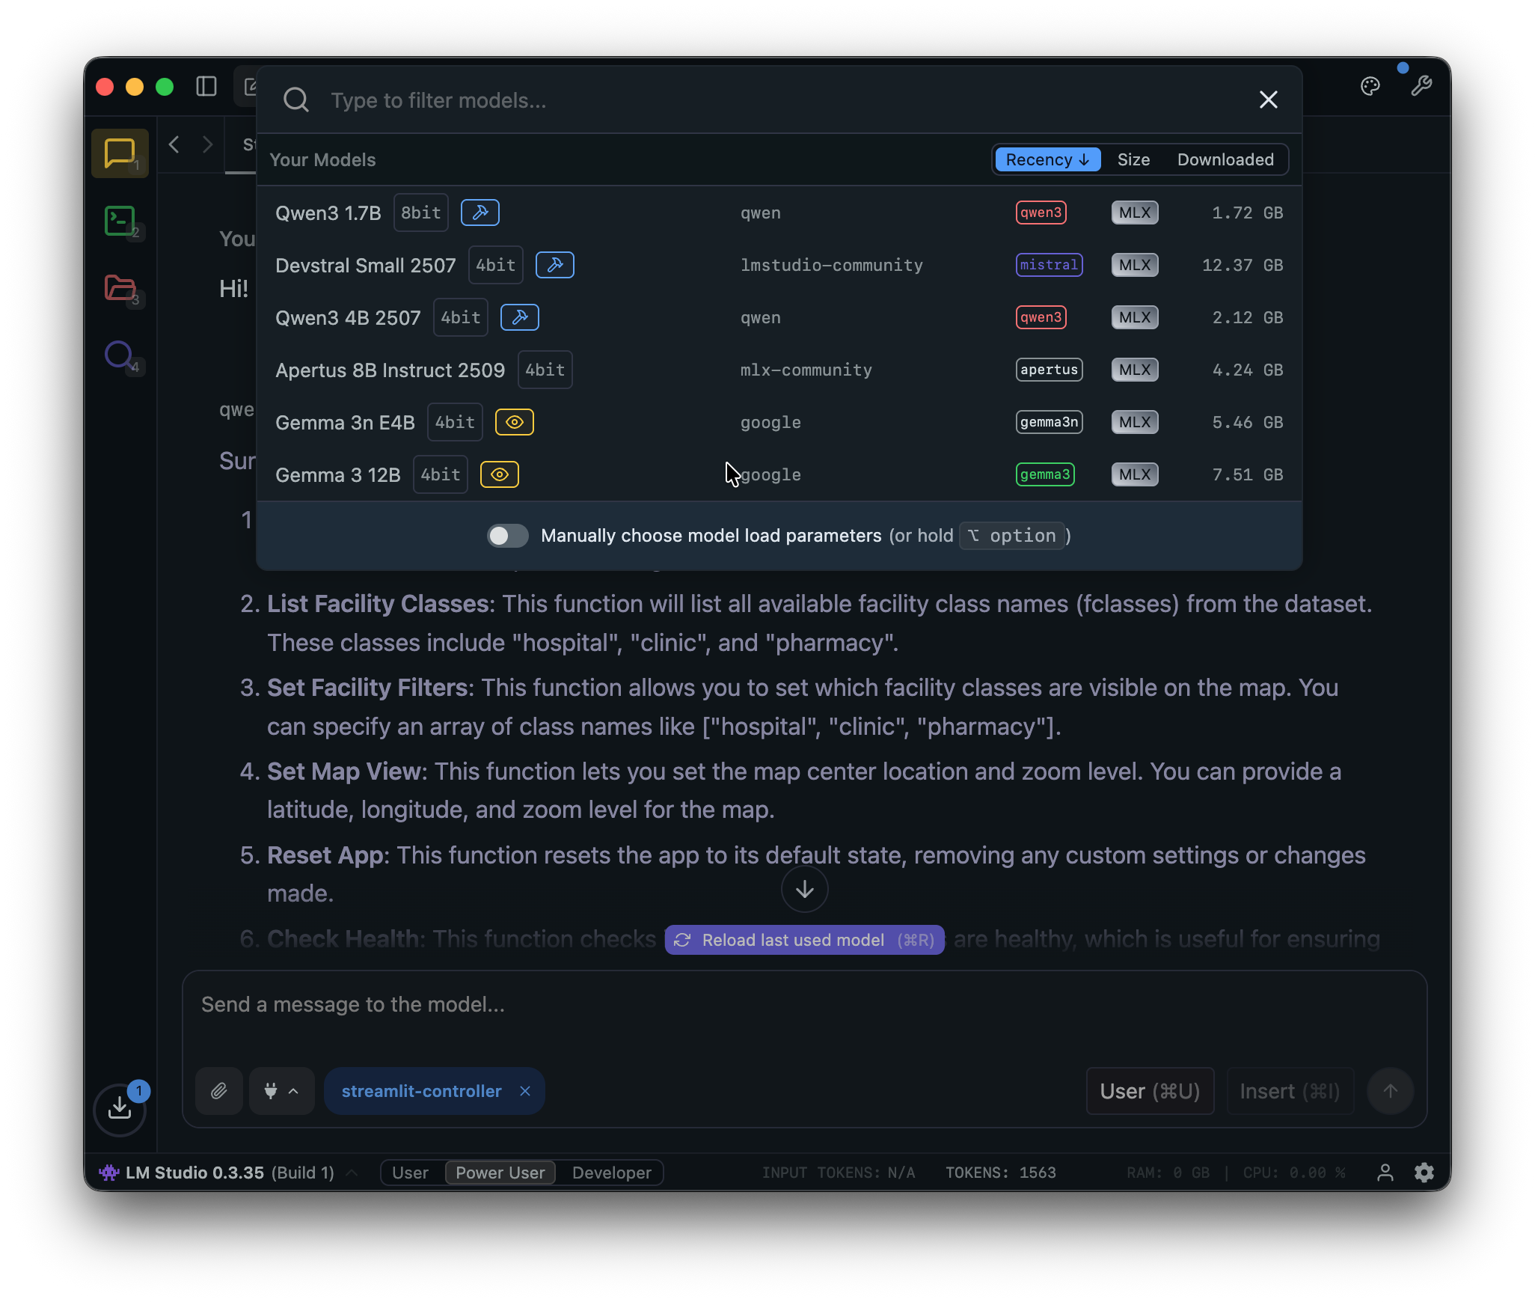This screenshot has width=1535, height=1302.
Task: Select the Apertus 8B Instruct 2509 model
Action: pos(779,370)
